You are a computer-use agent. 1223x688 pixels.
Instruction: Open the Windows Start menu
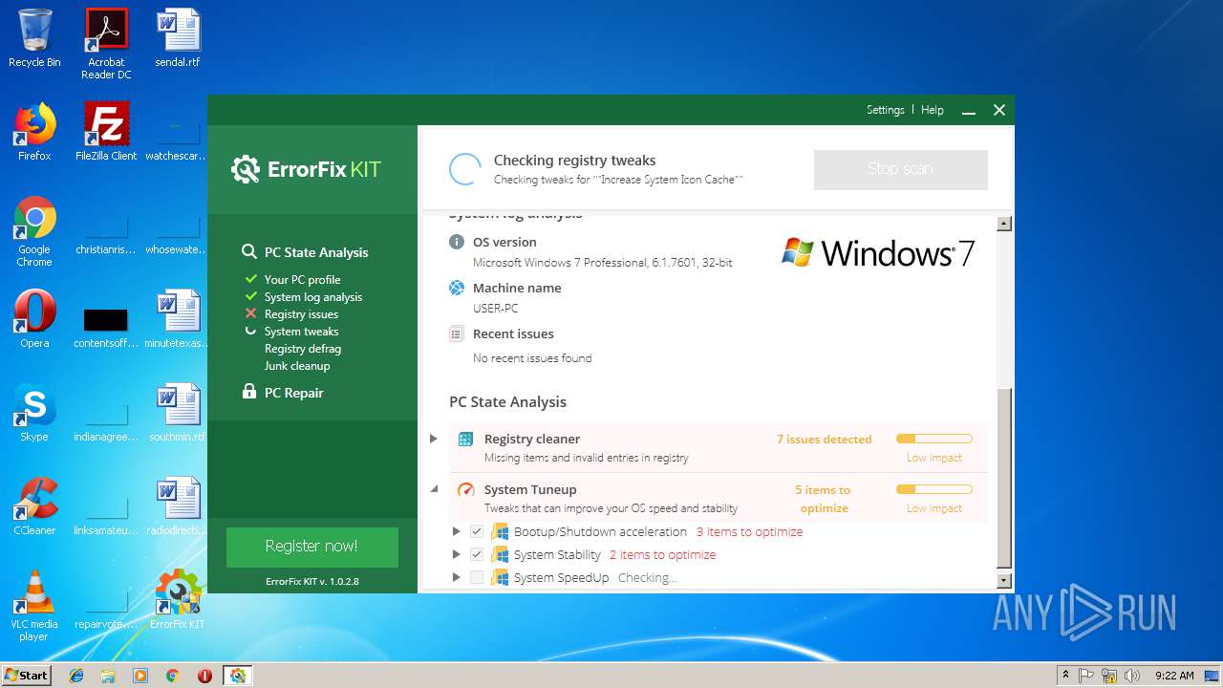[26, 676]
